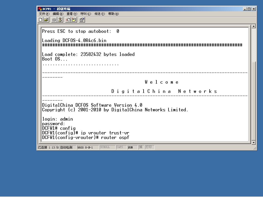Open the 传送(T) menu
This screenshot has width=263, height=197.
coord(100,14)
